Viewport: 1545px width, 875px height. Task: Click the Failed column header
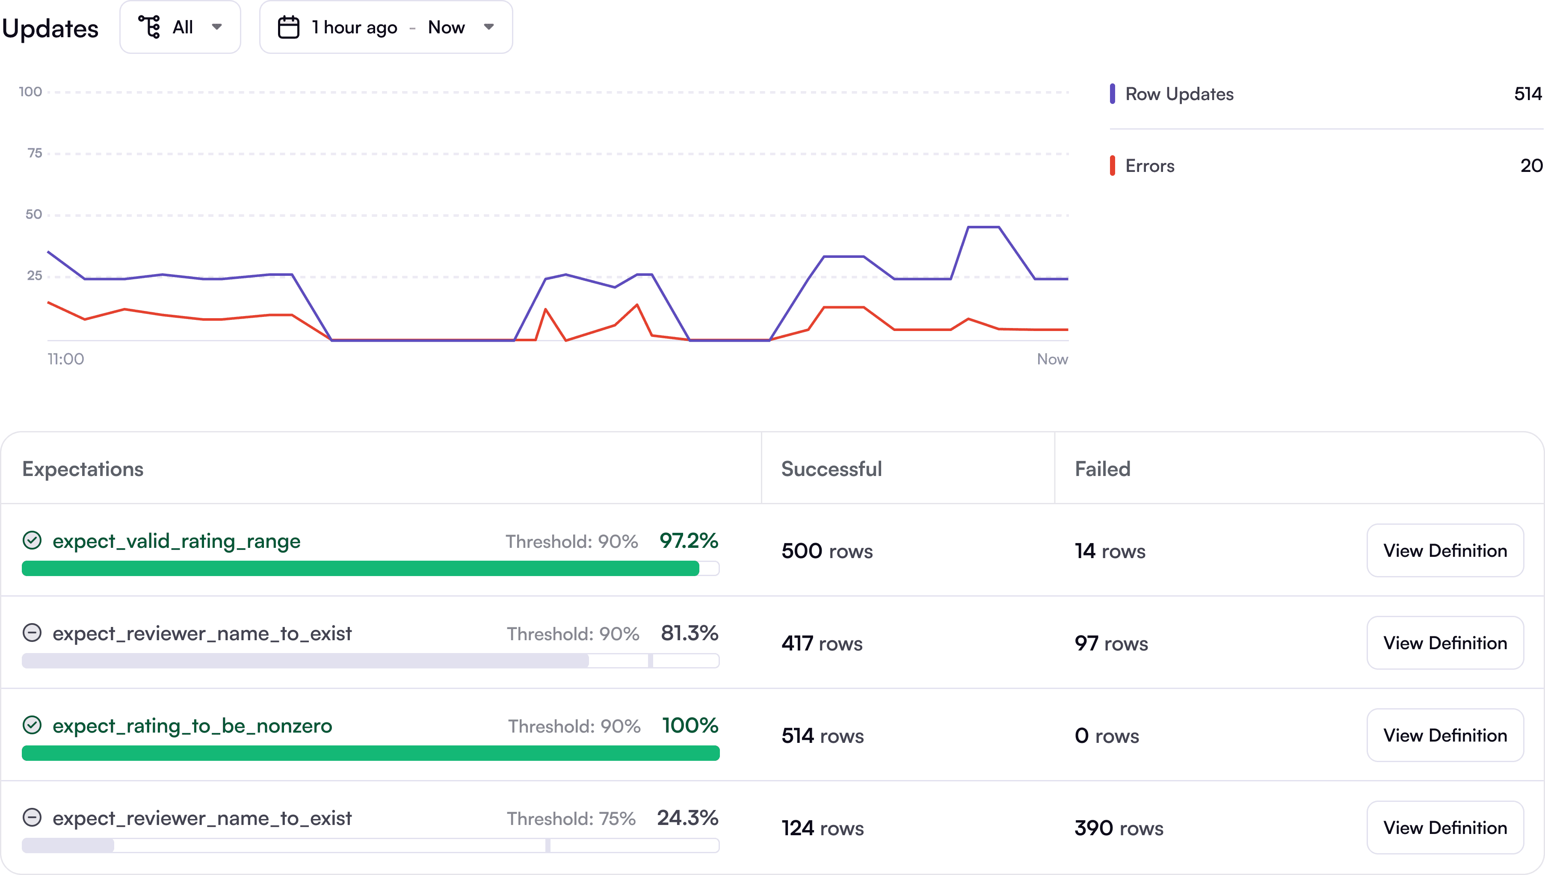1102,469
